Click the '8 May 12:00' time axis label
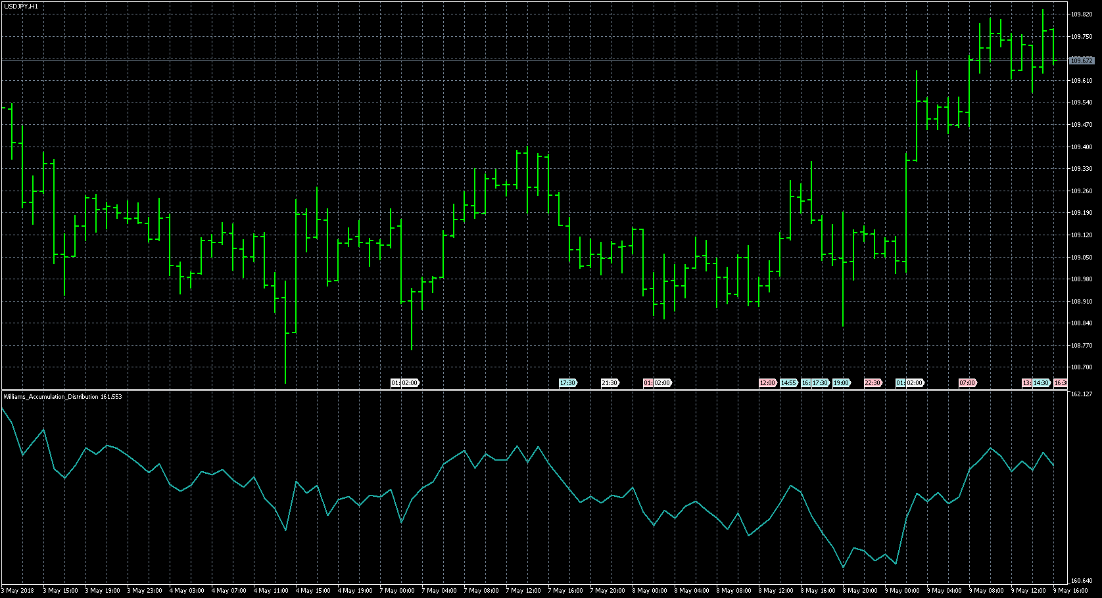 click(776, 591)
